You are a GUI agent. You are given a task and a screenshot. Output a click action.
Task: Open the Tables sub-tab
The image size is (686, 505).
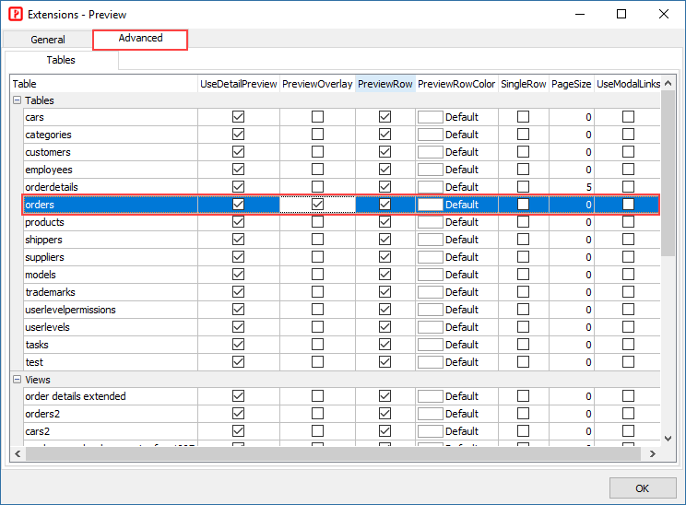[62, 60]
